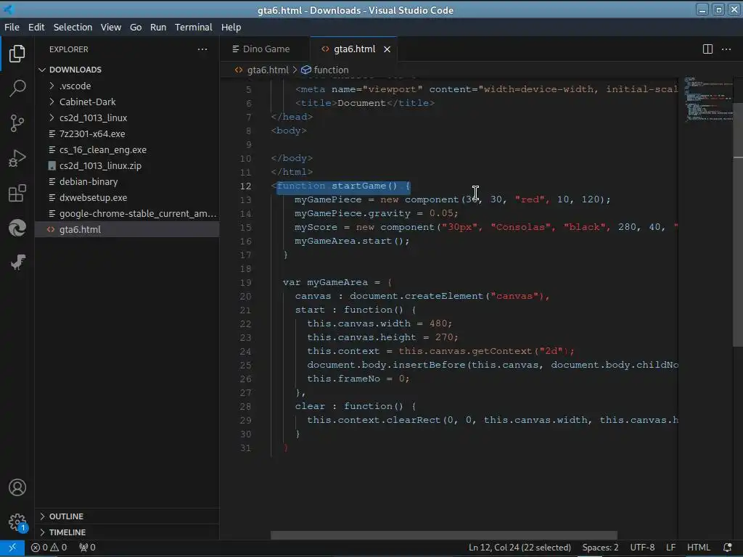Click the VS Code logo in title bar
This screenshot has height=557, width=743.
click(x=9, y=9)
